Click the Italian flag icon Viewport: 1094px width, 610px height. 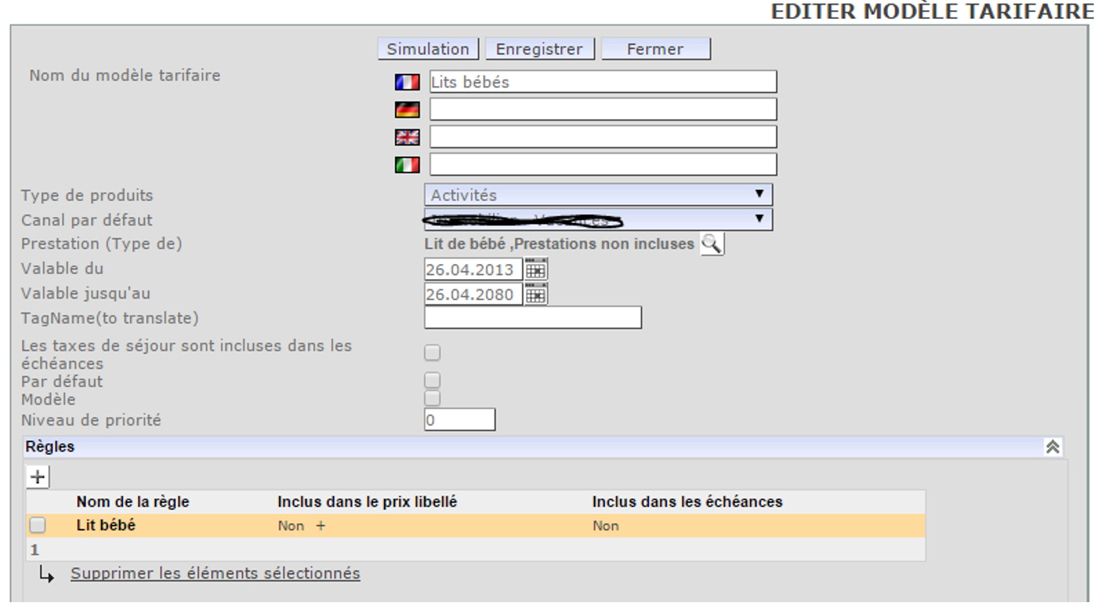(407, 165)
